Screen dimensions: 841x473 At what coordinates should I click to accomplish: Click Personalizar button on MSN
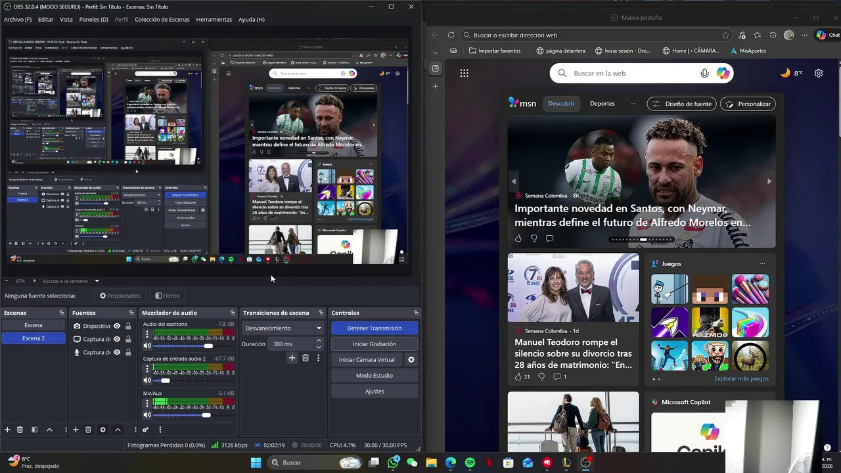pos(748,104)
